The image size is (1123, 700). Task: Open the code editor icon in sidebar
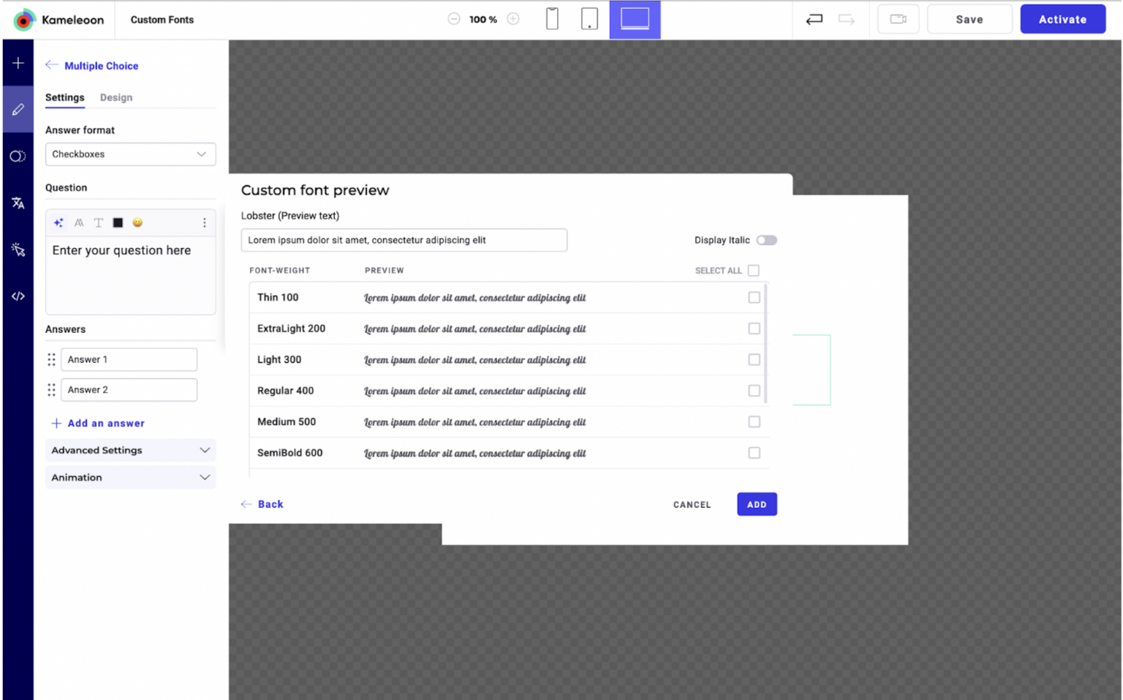pos(18,296)
